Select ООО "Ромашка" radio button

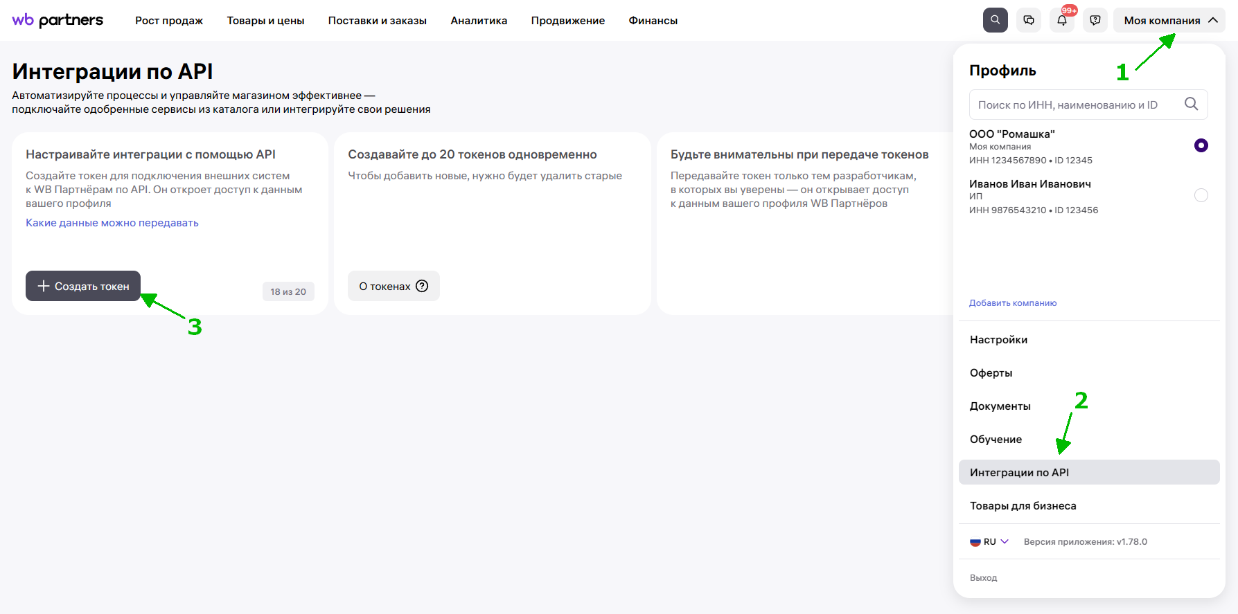coord(1201,145)
